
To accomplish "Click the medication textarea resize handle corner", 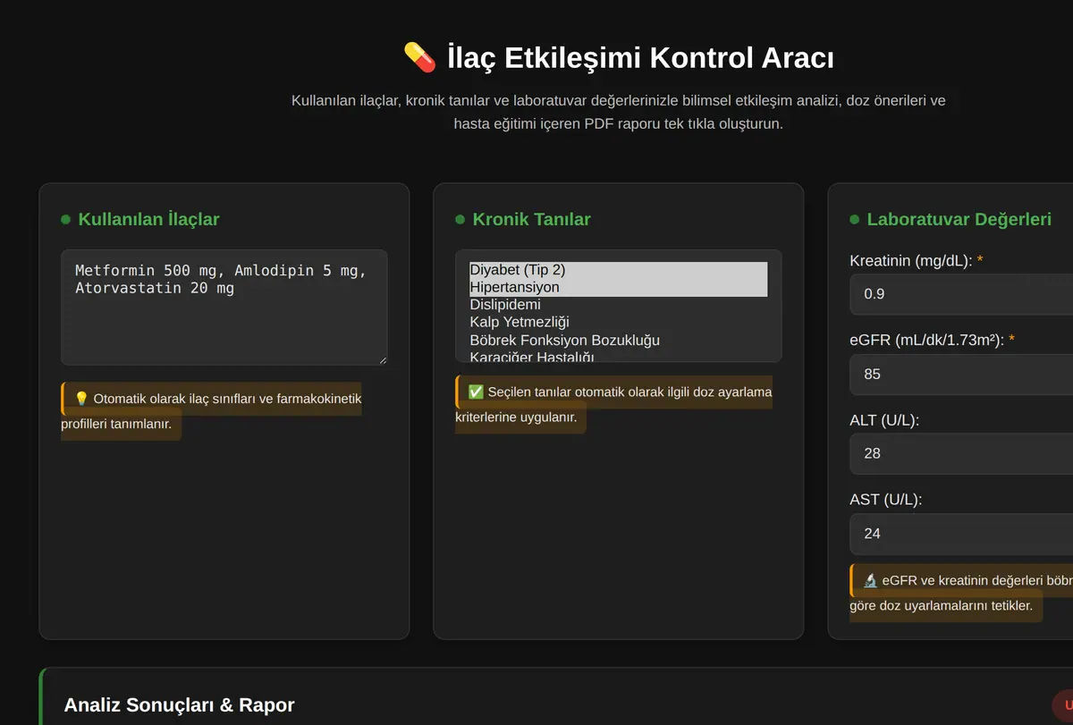I will (x=381, y=358).
